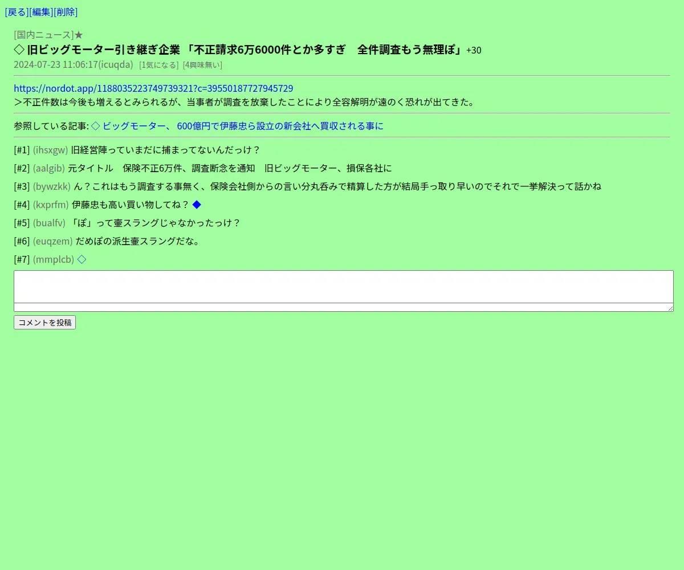
Task: Click the outlined diamond in comment #7
Action: click(82, 259)
